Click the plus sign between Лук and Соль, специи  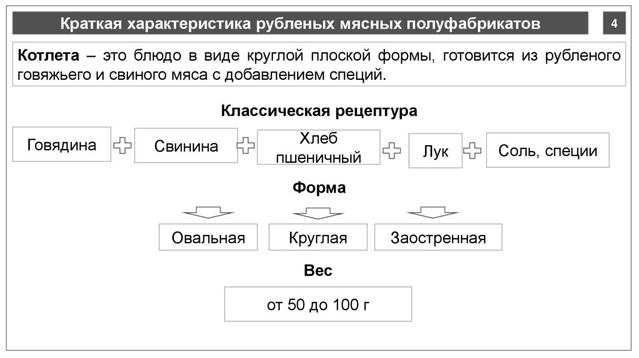tap(474, 150)
